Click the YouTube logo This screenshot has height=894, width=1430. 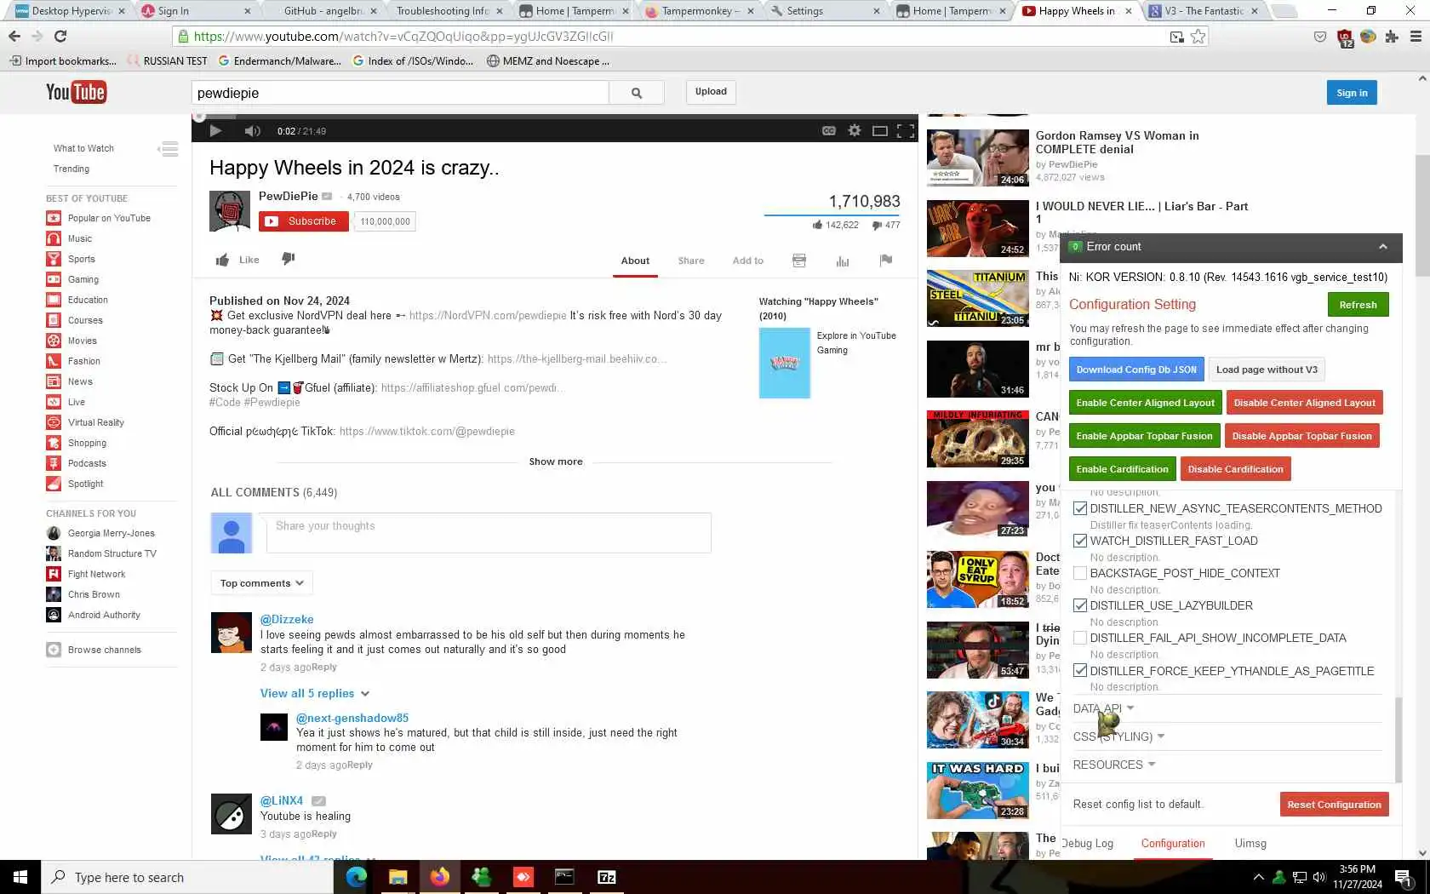point(76,92)
